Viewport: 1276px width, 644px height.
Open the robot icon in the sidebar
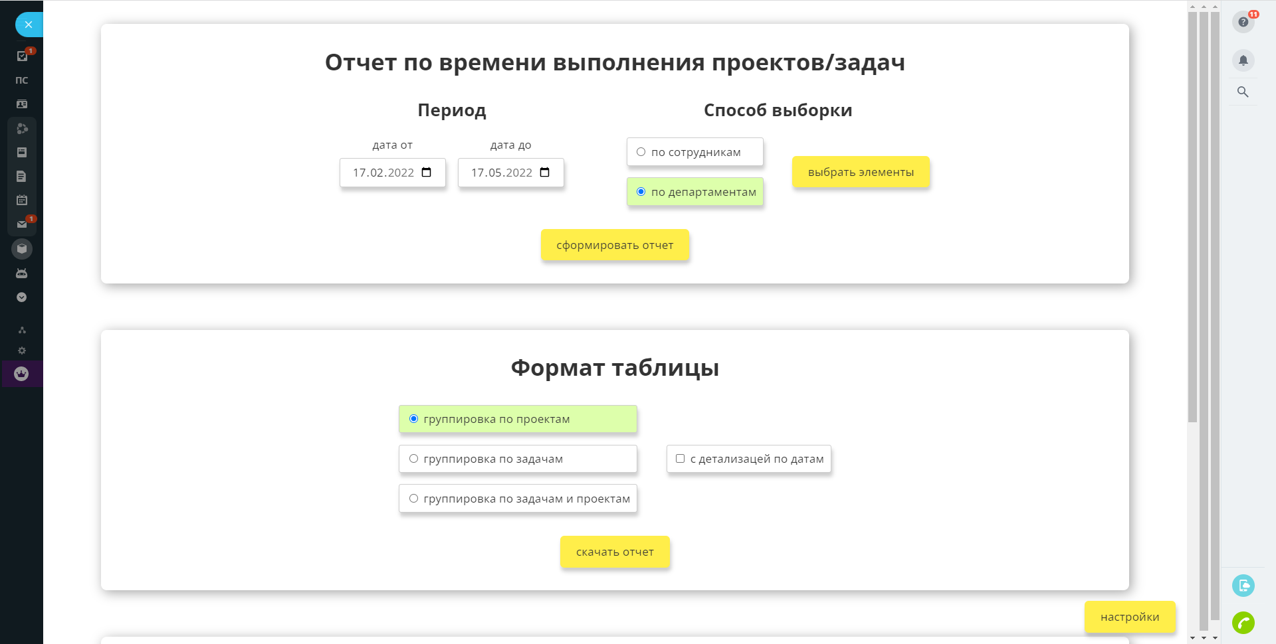click(x=22, y=273)
